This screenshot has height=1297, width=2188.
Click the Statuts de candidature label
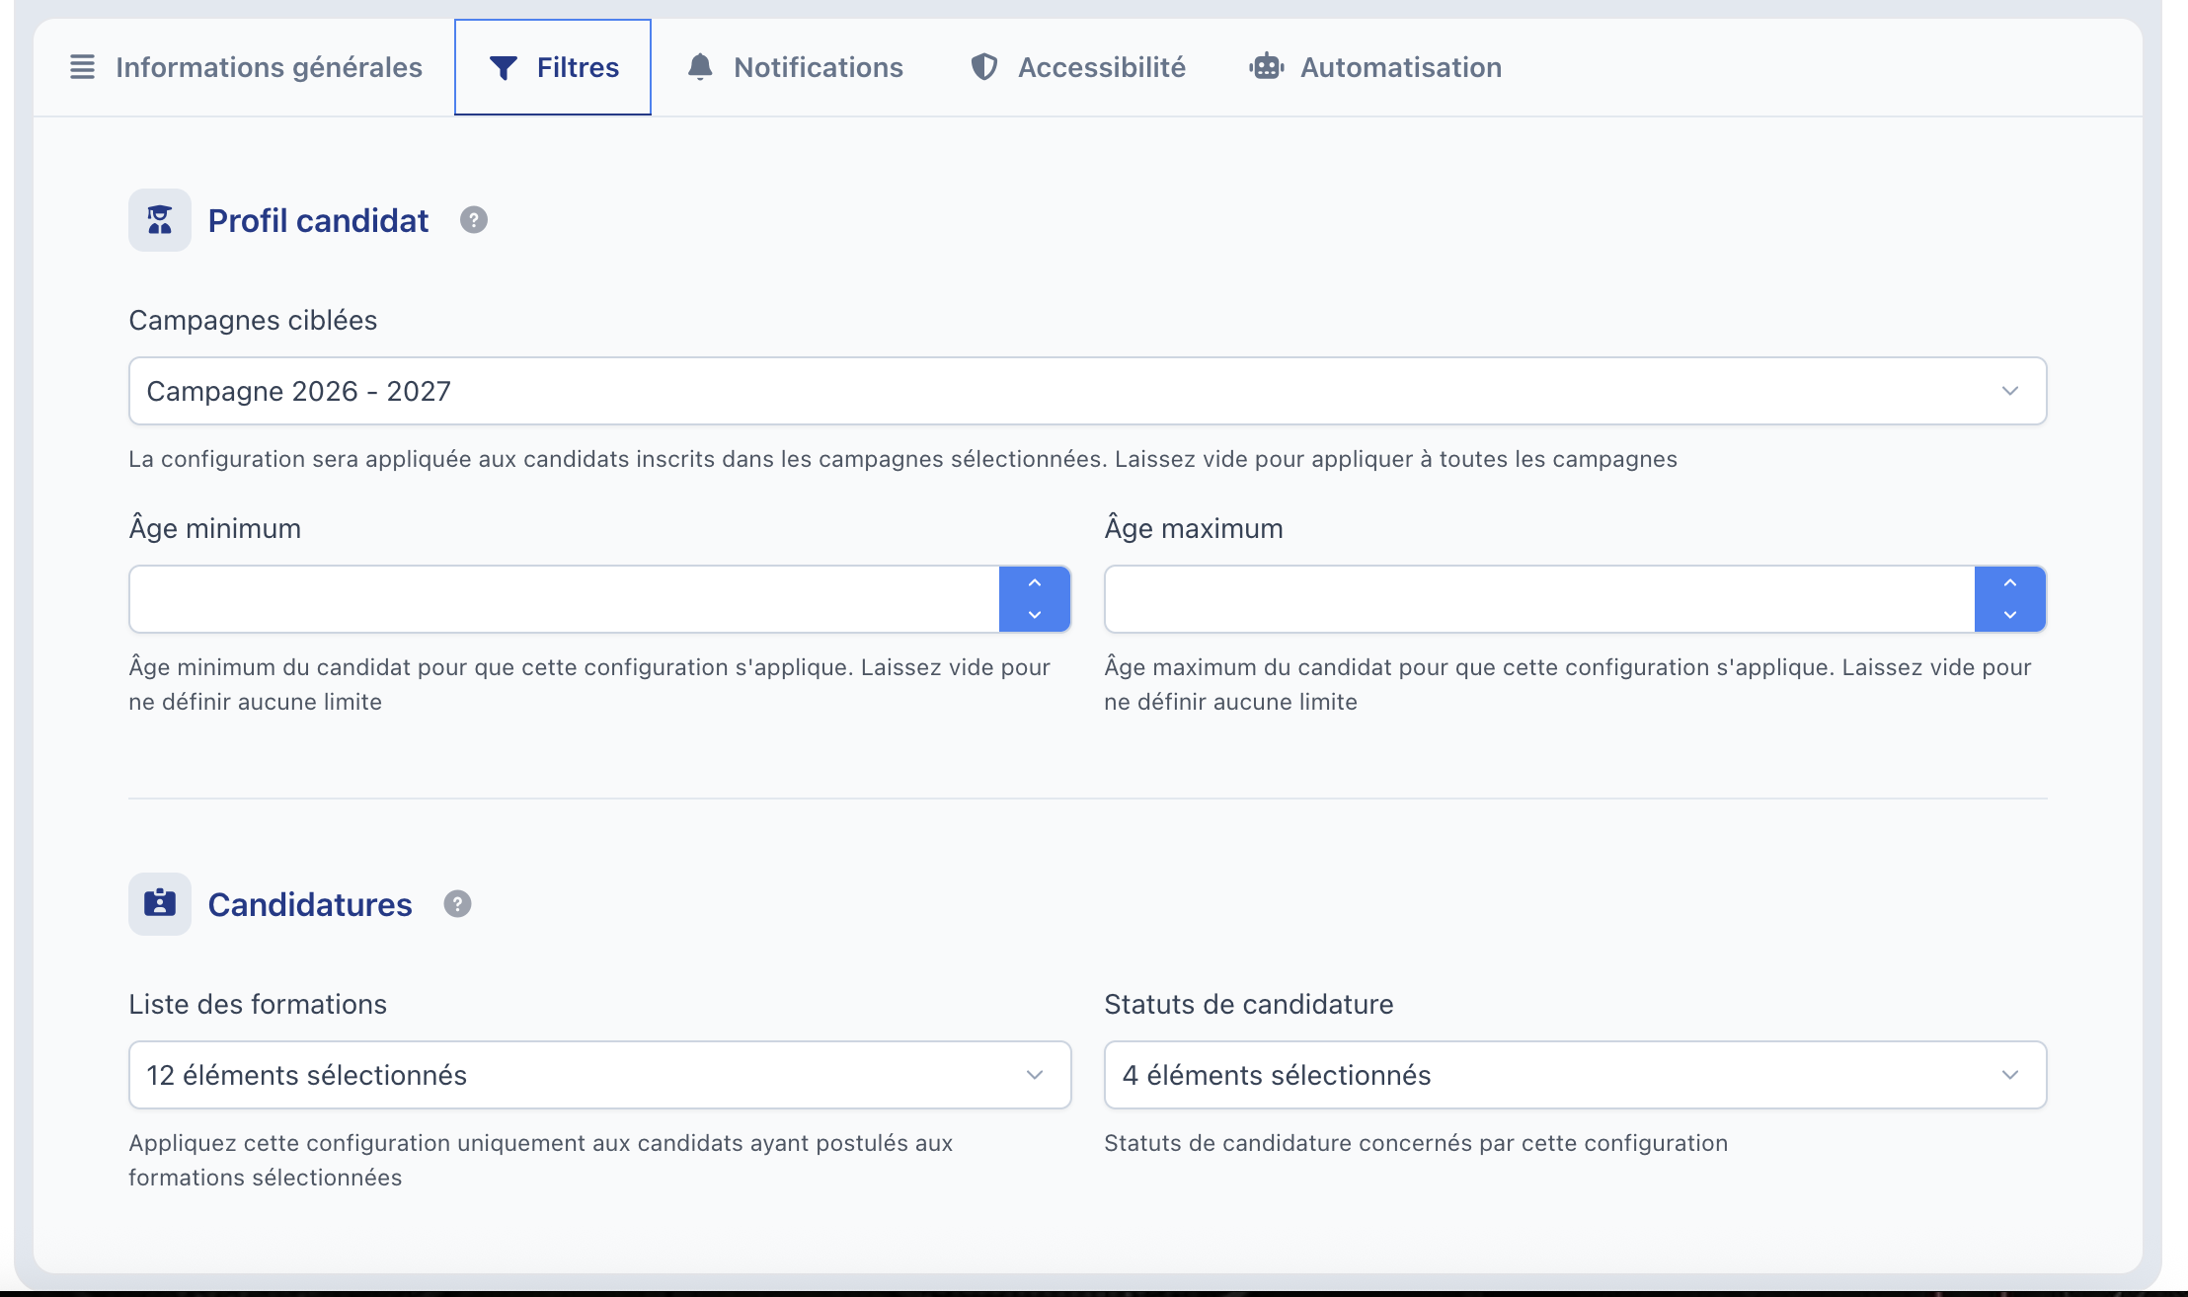pos(1249,1004)
